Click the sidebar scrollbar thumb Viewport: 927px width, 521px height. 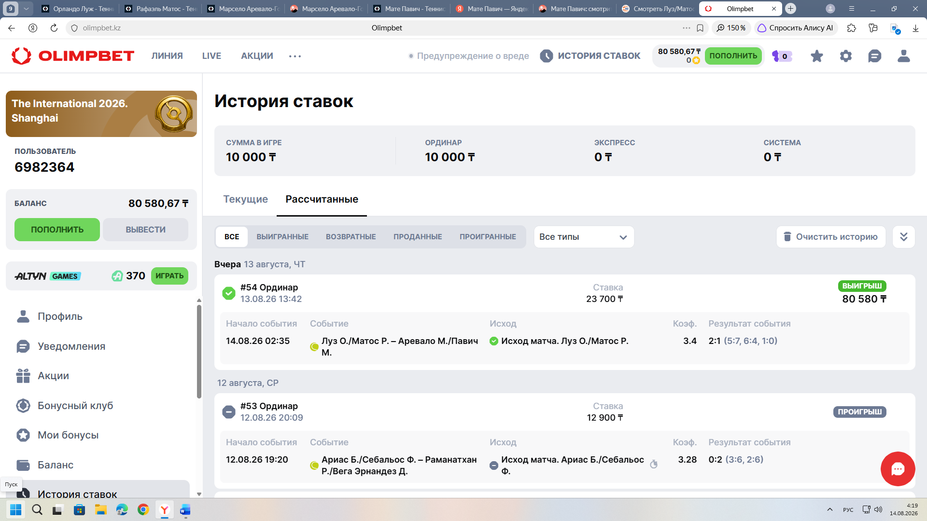click(x=199, y=352)
